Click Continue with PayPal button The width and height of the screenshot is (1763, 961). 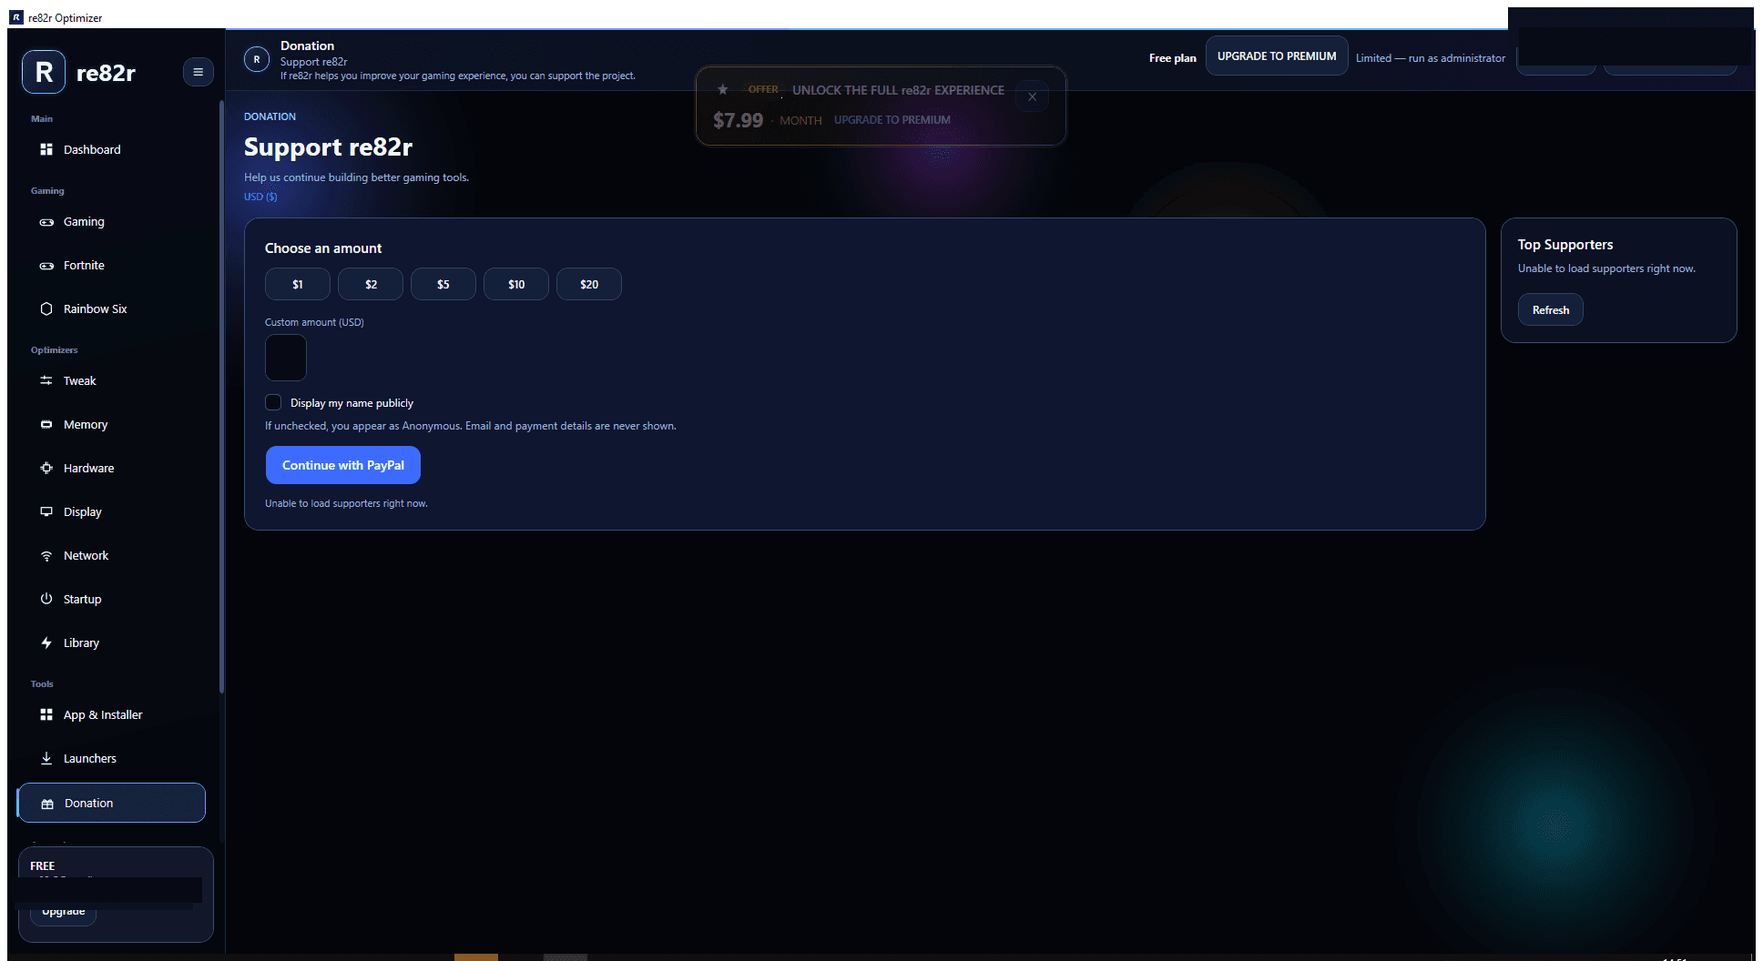click(x=343, y=465)
